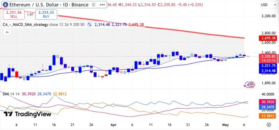Click the red 2,695.38 price label

click(x=267, y=38)
